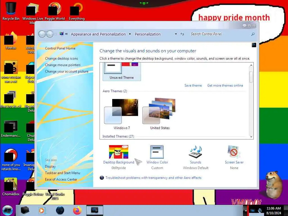Click the theme list scroll-up arrow
Screen dimensions: 288x216
251,65
